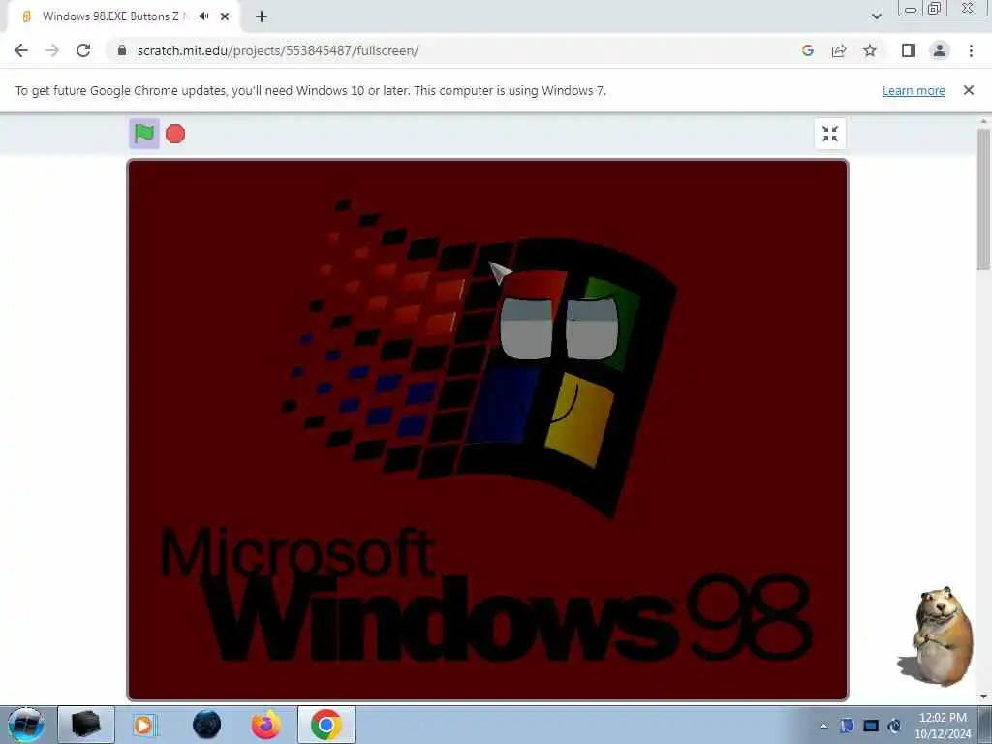Share this page icon
Image resolution: width=992 pixels, height=744 pixels.
point(839,50)
